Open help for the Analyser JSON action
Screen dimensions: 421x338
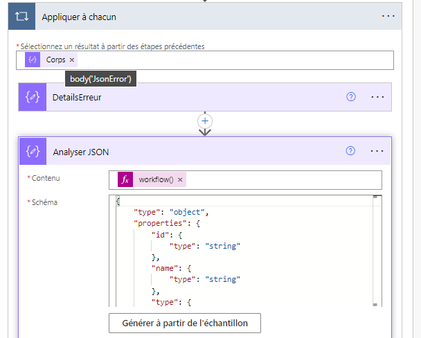pos(350,151)
